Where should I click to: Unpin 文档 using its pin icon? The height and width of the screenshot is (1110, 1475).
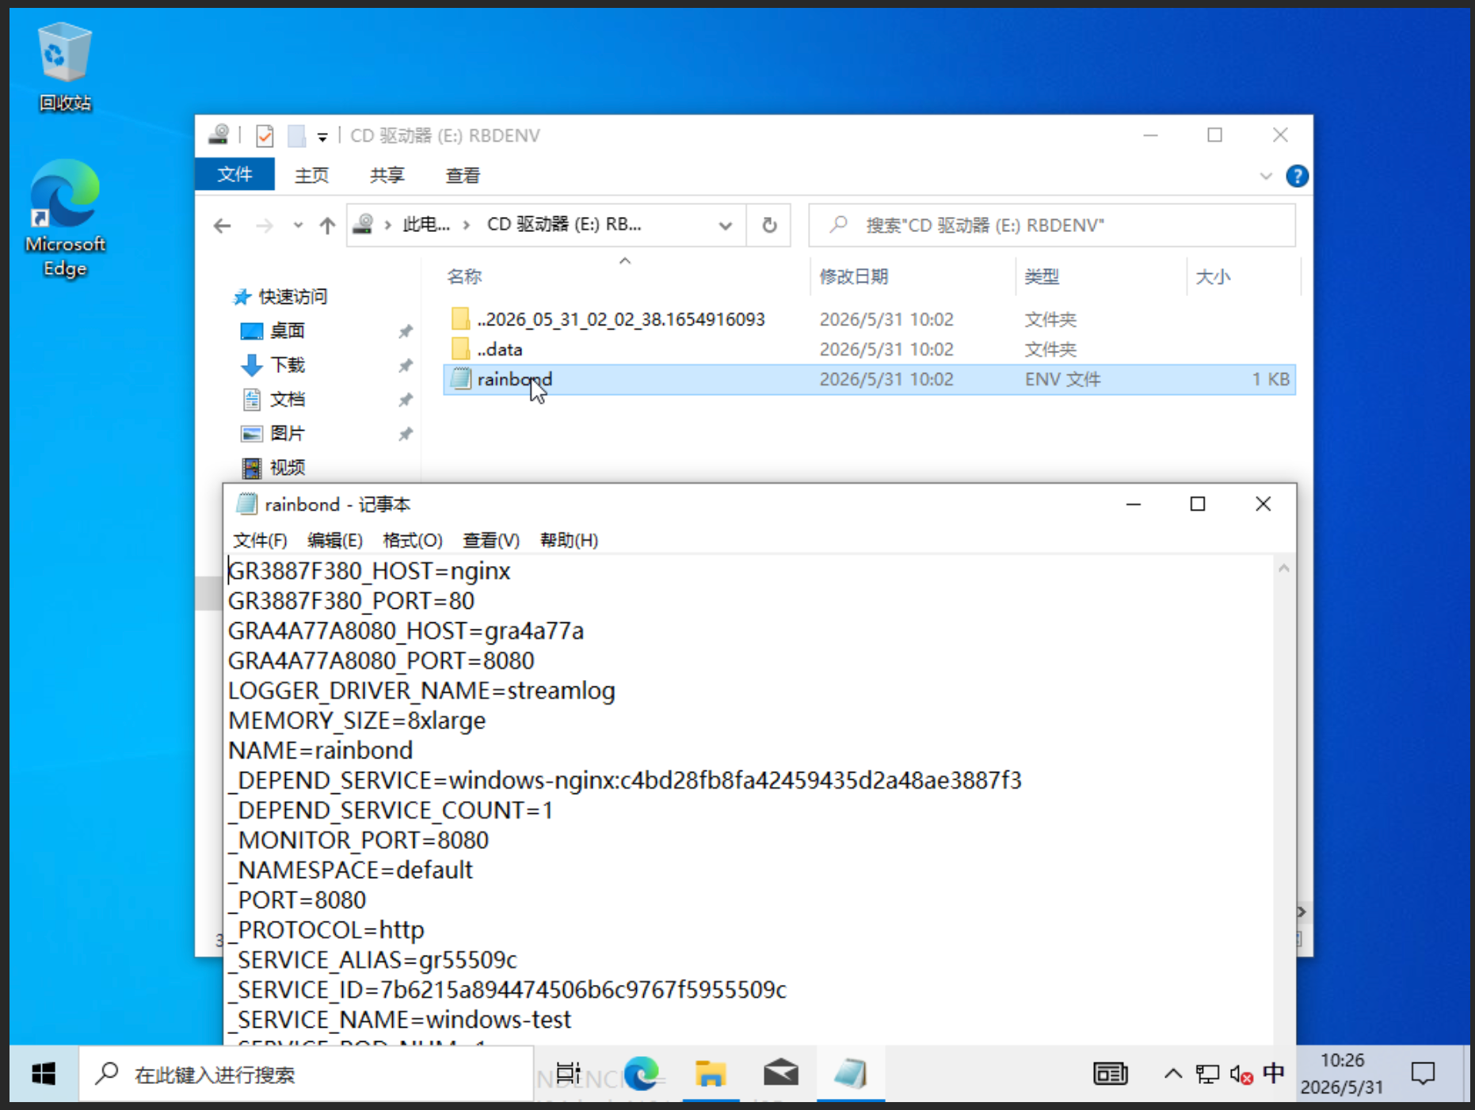(406, 399)
